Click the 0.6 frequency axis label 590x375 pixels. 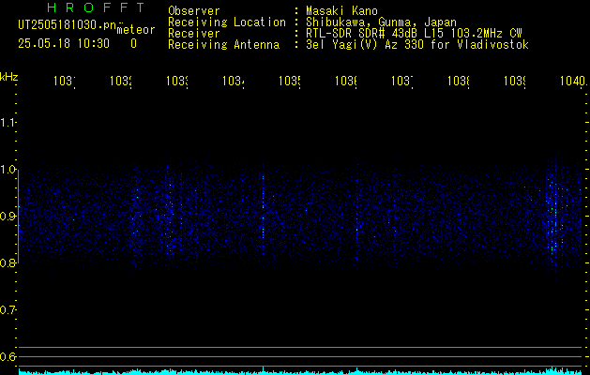pyautogui.click(x=8, y=356)
